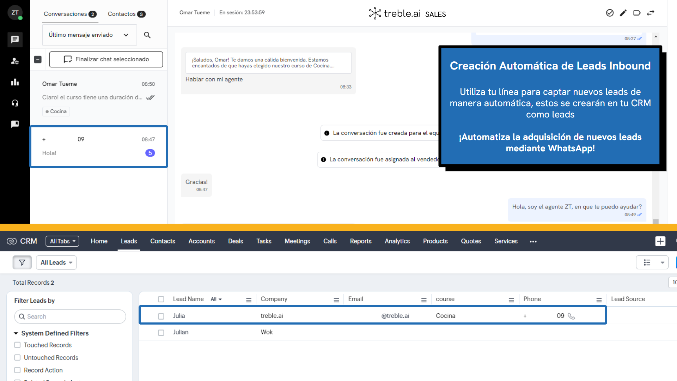Check the Julia lead row checkbox
Viewport: 677px width, 381px height.
161,316
